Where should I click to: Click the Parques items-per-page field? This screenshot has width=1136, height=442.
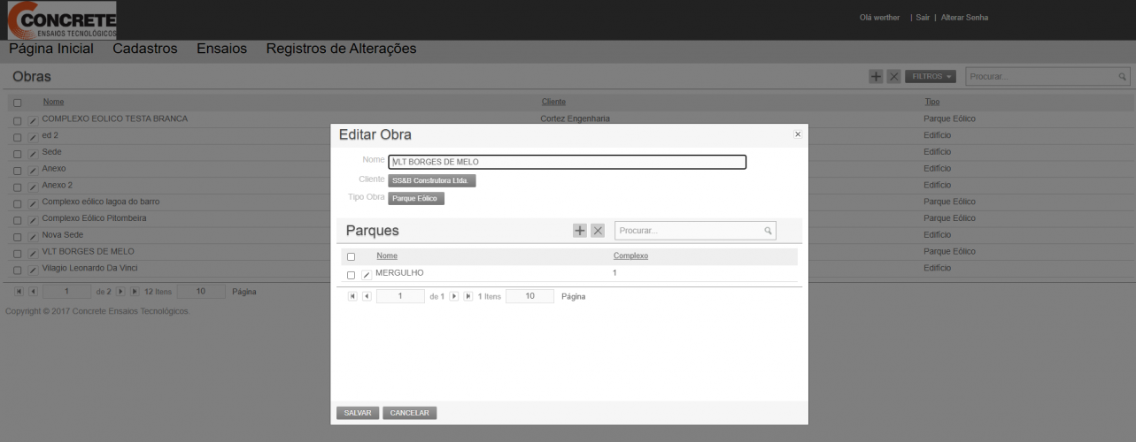tap(529, 296)
